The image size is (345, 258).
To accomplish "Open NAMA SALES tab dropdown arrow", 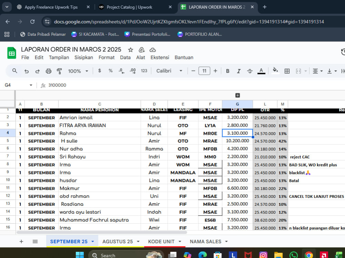I will (226, 241).
